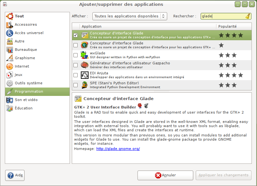Click the Outils système gear icon
Viewport: 257px width, 186px height.
coord(10,83)
